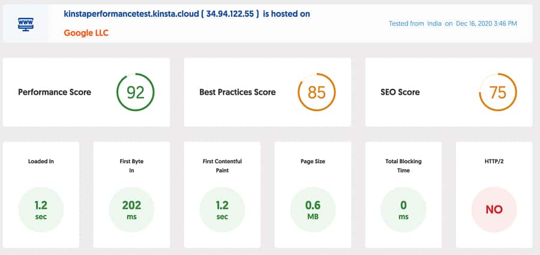Select the SEO Score label
This screenshot has height=255, width=540.
(x=400, y=92)
